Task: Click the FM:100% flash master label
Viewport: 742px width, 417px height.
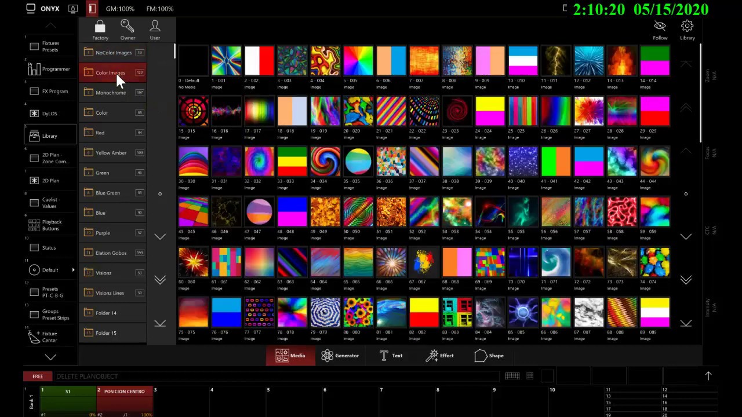Action: [x=159, y=9]
